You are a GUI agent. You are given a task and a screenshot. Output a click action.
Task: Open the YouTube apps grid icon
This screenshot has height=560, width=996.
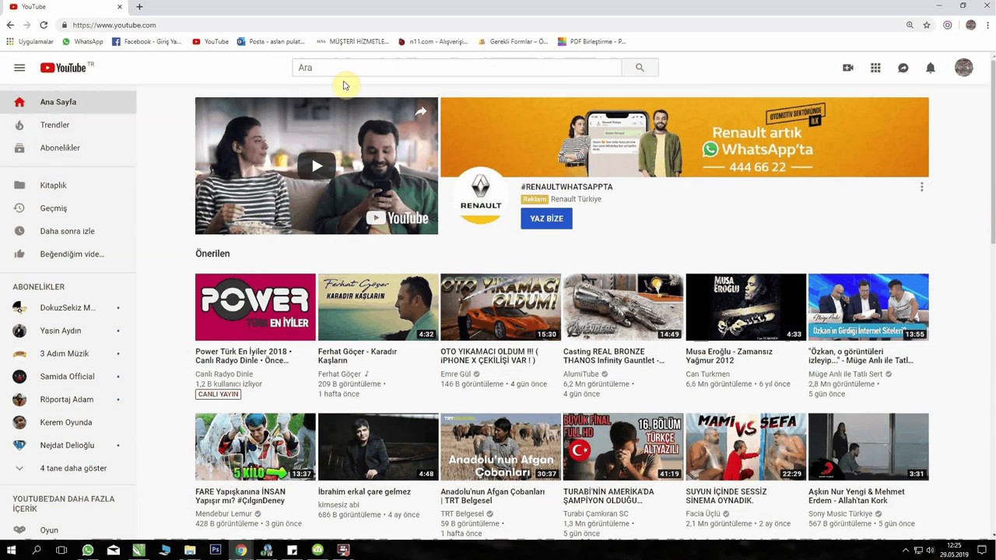[x=875, y=68]
